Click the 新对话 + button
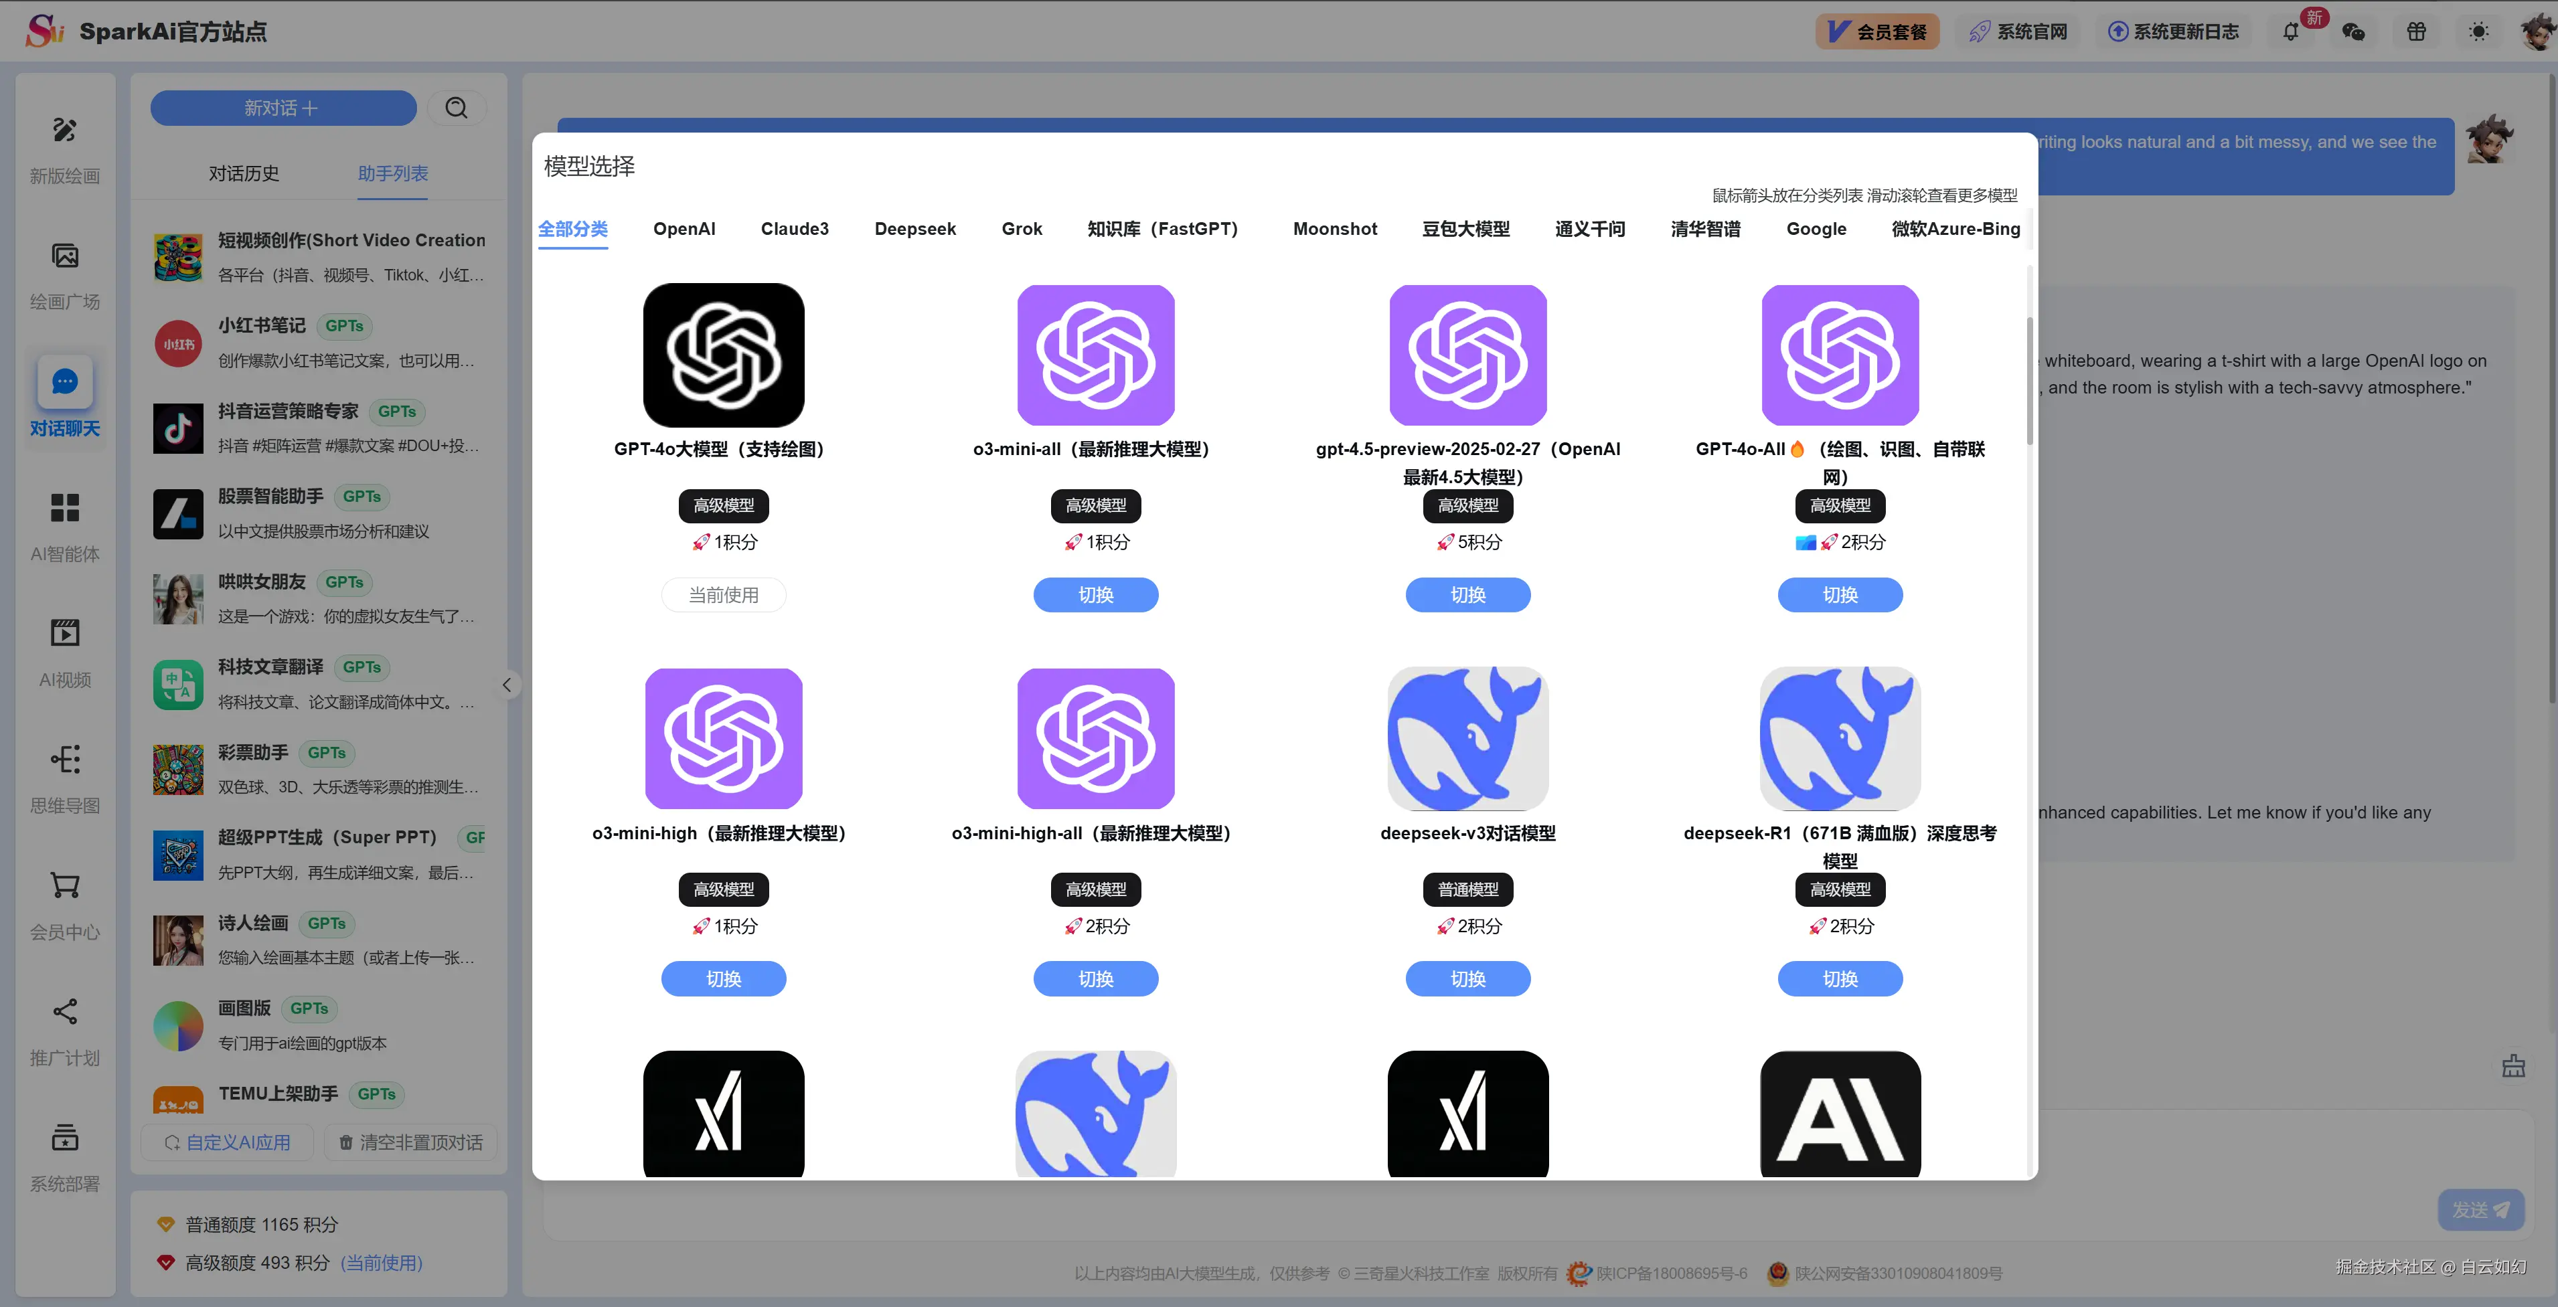Image resolution: width=2558 pixels, height=1307 pixels. point(283,108)
